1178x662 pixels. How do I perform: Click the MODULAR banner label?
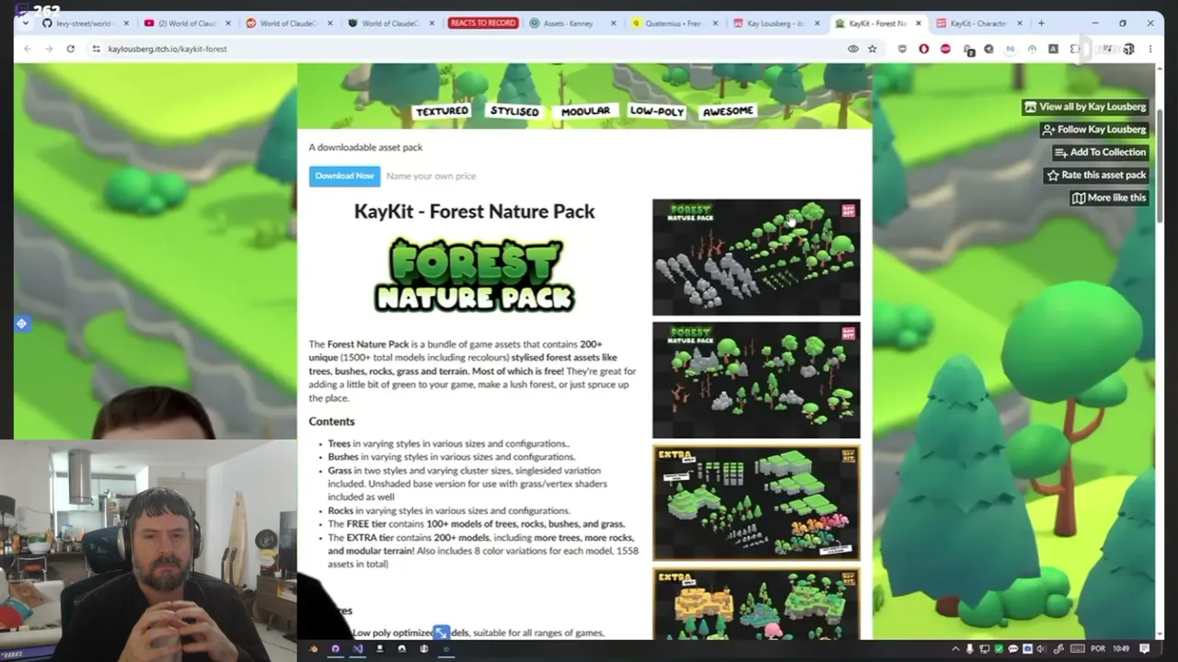click(x=585, y=110)
